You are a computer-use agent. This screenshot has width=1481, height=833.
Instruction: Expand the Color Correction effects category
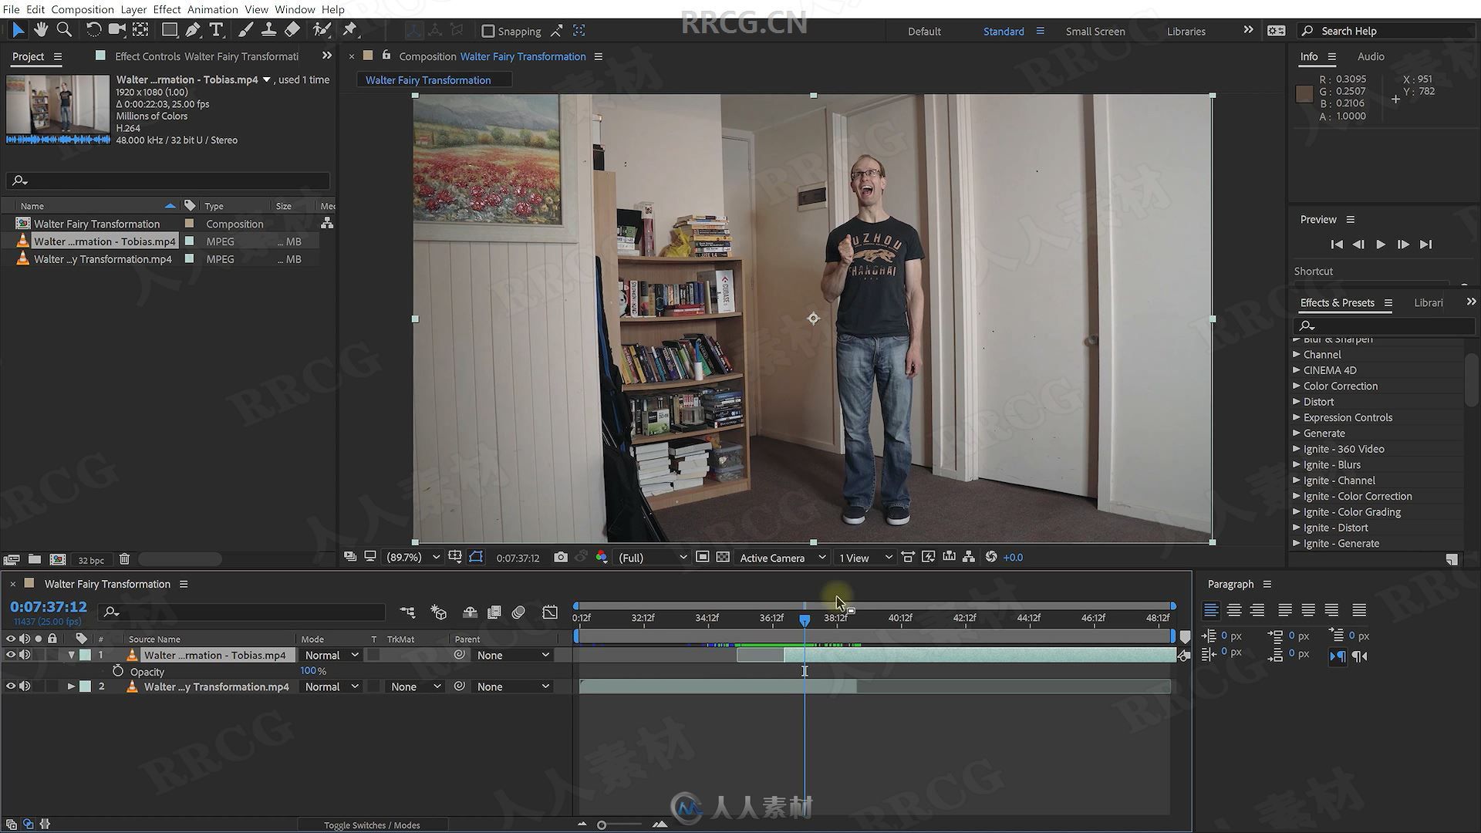click(x=1297, y=386)
